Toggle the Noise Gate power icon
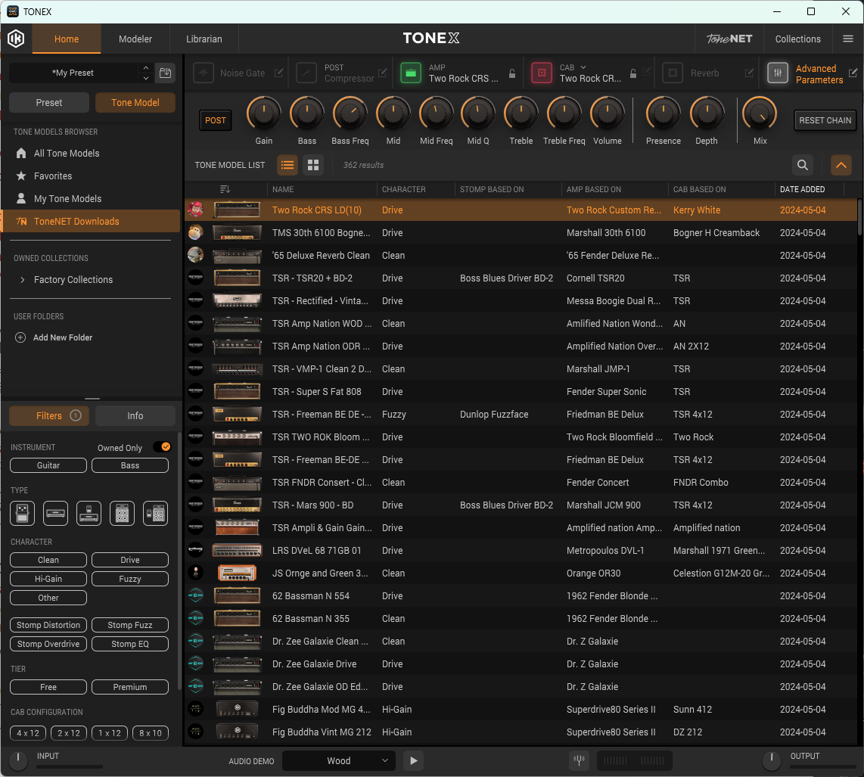864x777 pixels. point(204,73)
